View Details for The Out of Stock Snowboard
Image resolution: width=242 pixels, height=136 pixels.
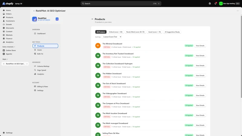(200, 86)
